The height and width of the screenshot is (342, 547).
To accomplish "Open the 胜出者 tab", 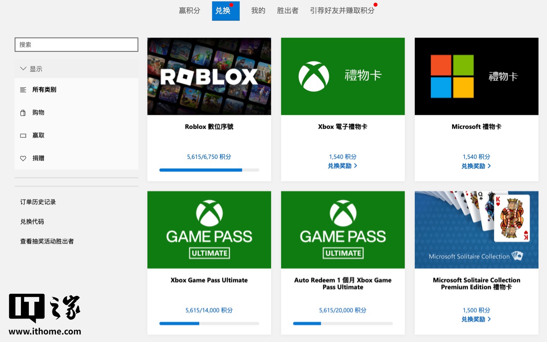I will [288, 11].
